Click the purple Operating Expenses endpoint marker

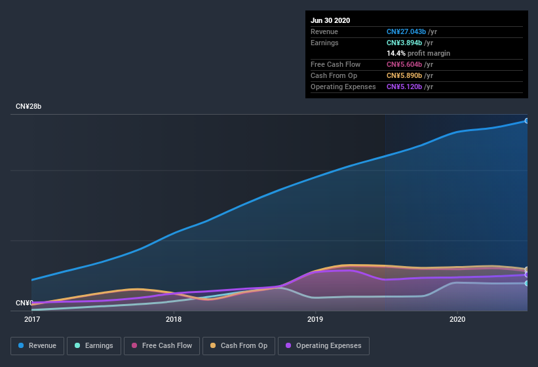(x=527, y=275)
